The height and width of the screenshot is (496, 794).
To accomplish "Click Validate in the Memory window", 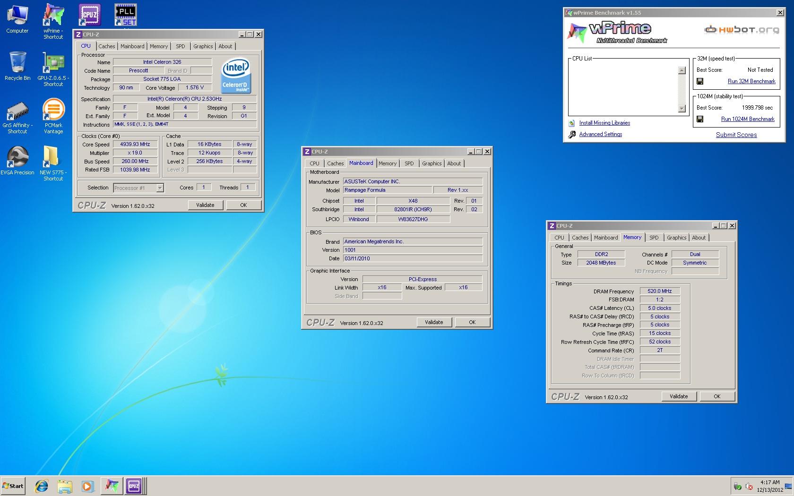I will point(679,396).
